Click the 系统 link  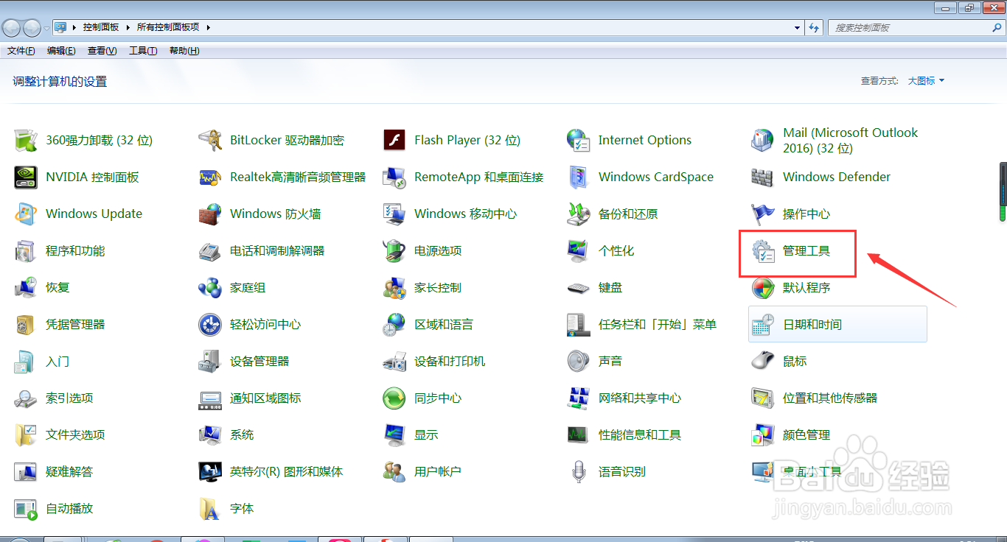[x=242, y=434]
